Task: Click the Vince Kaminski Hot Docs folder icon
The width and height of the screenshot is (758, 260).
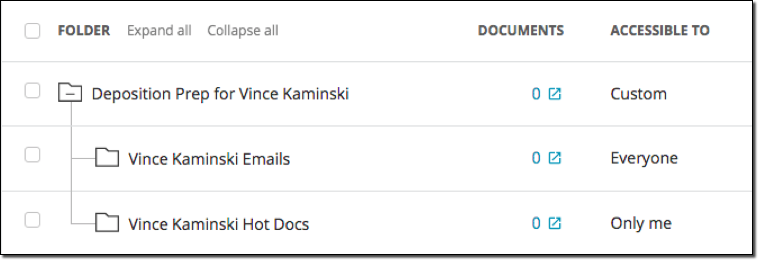Action: [107, 223]
